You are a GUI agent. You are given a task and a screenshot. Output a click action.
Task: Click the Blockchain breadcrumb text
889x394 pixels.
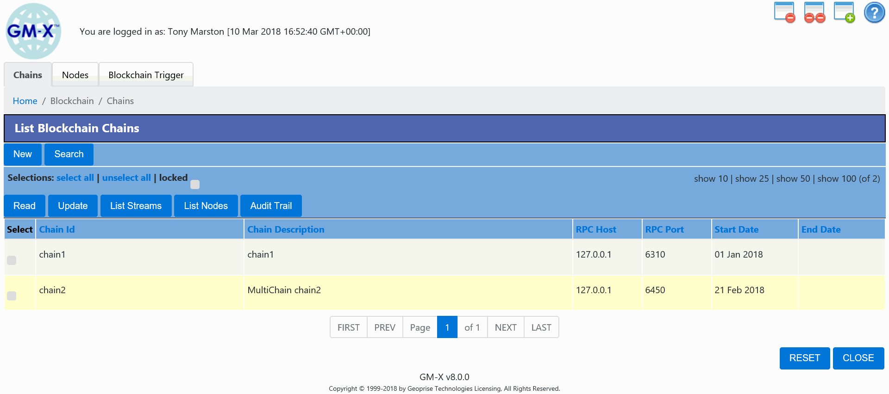[72, 101]
